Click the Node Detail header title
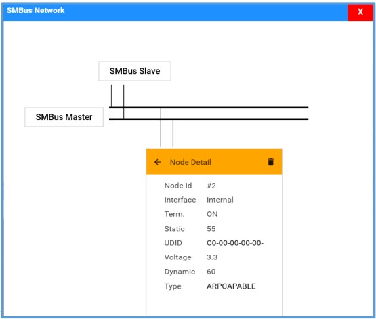The image size is (376, 319). click(190, 162)
